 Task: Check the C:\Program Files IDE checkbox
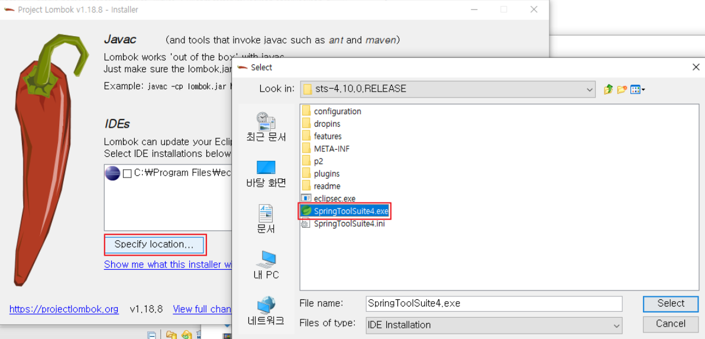click(127, 173)
